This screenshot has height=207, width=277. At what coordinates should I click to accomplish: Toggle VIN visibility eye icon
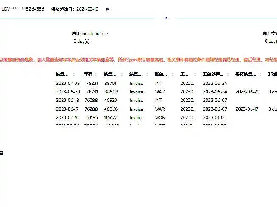click(108, 9)
